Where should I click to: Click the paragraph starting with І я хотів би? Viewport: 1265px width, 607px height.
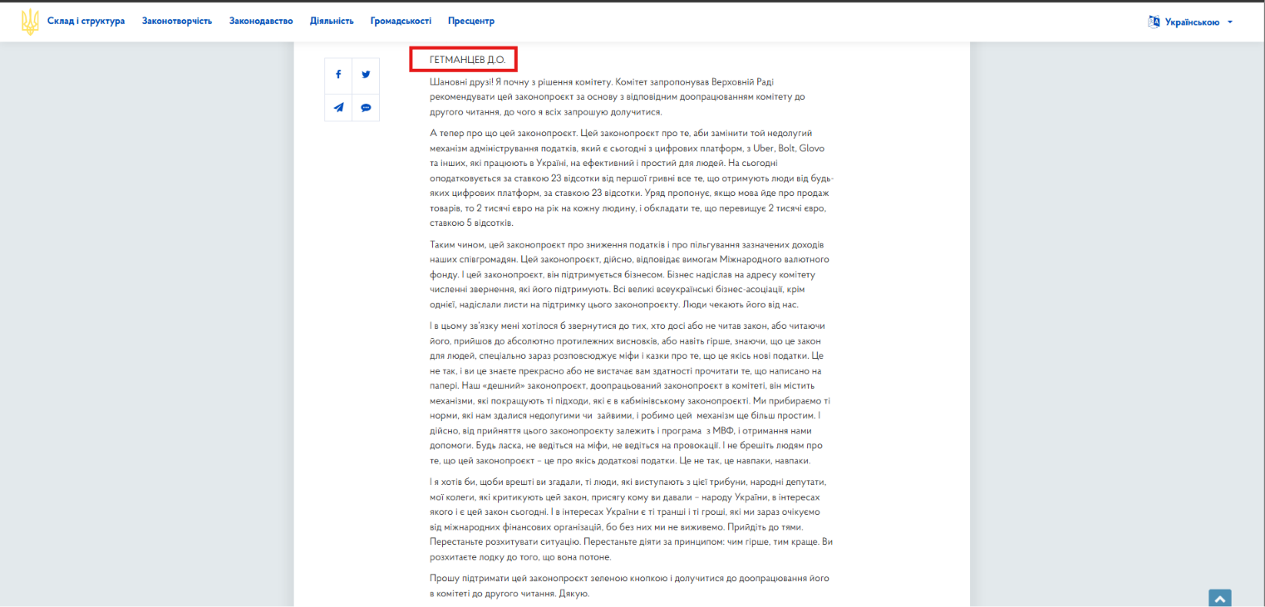631,519
